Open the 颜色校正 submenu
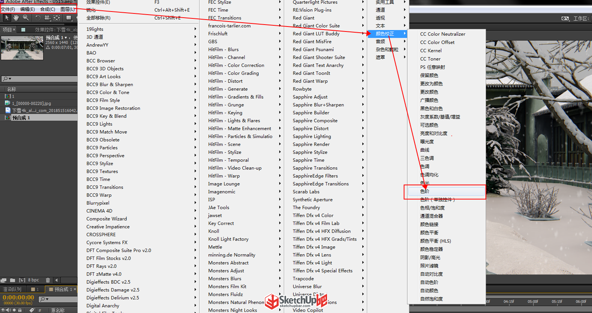Viewport: 592px width, 313px height. click(388, 34)
